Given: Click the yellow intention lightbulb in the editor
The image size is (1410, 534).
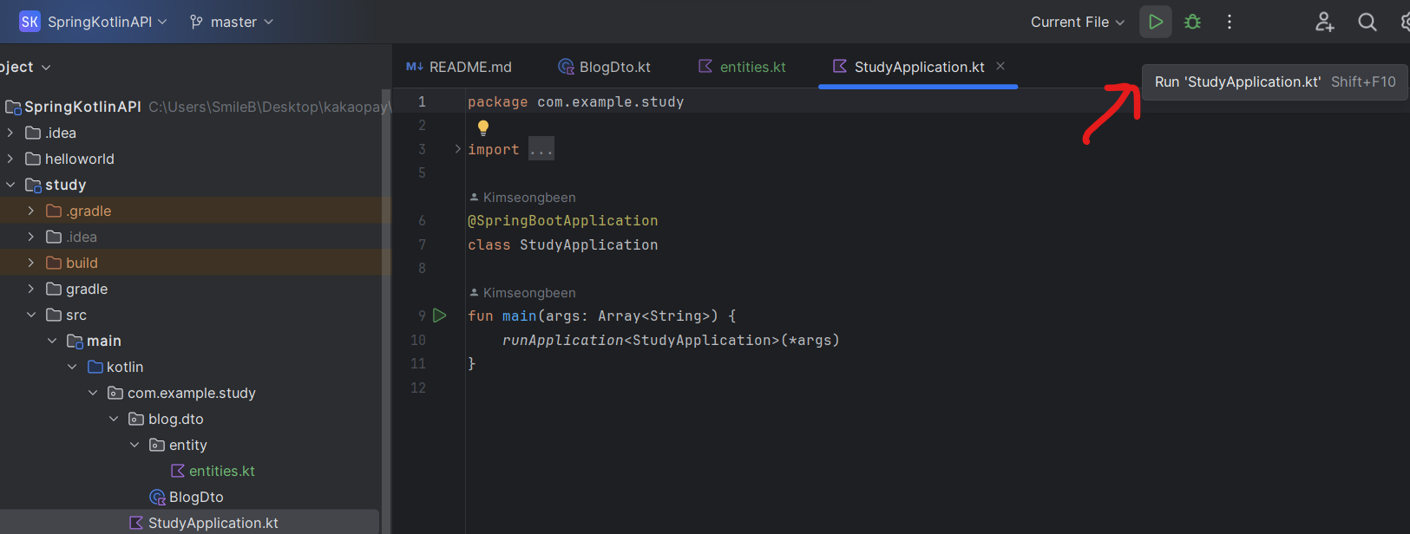Looking at the screenshot, I should point(483,127).
